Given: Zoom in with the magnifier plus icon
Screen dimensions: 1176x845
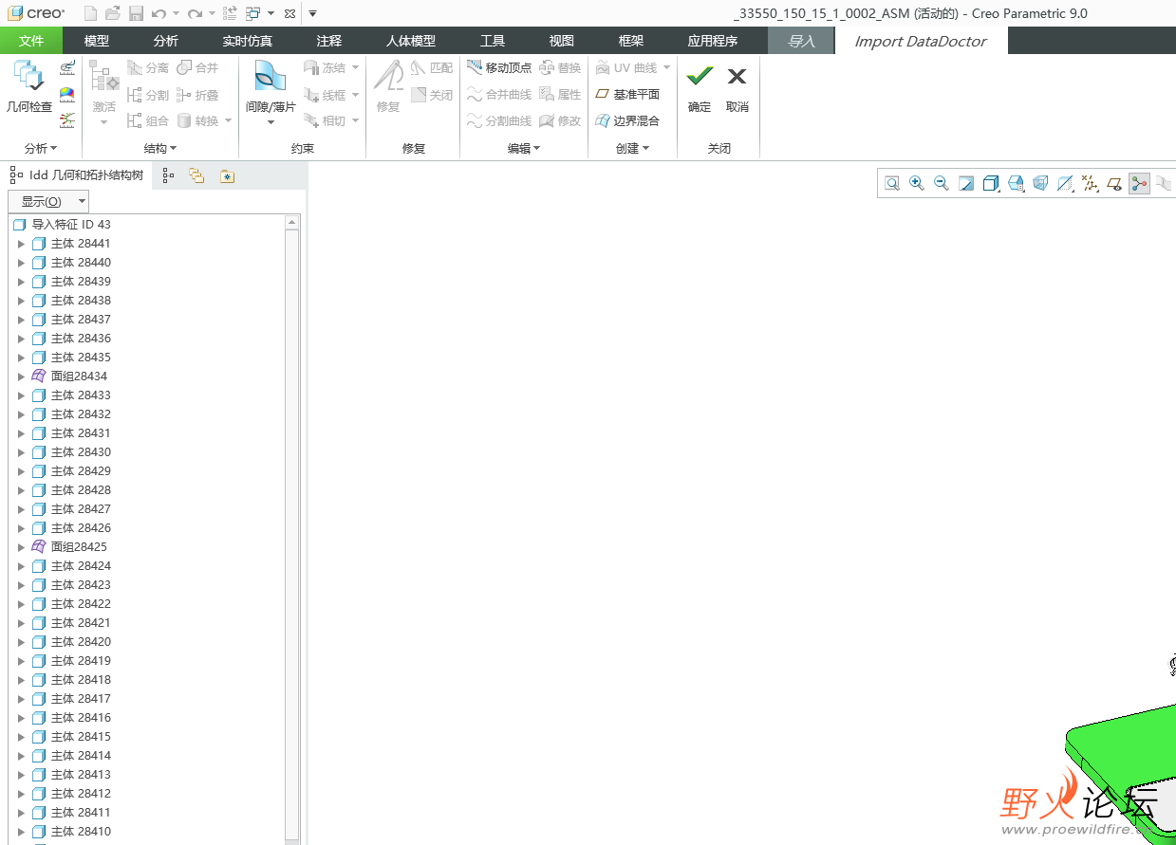Looking at the screenshot, I should point(917,183).
